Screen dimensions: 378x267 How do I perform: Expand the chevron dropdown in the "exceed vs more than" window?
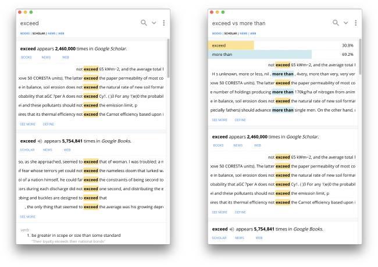[x=346, y=23]
